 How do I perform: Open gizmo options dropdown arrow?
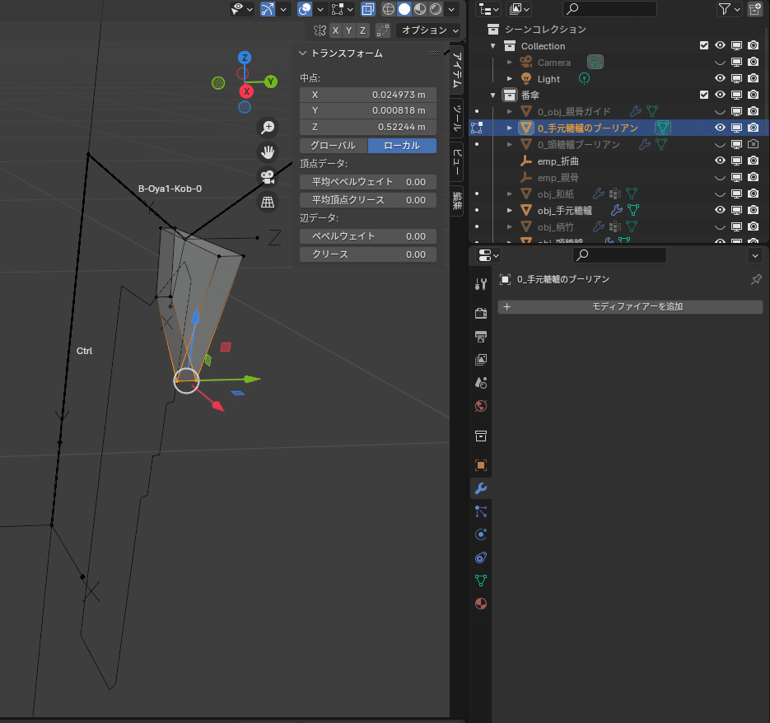[283, 9]
